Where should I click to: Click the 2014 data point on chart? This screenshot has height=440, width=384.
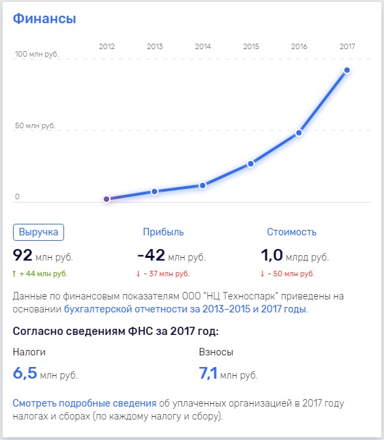click(x=203, y=186)
